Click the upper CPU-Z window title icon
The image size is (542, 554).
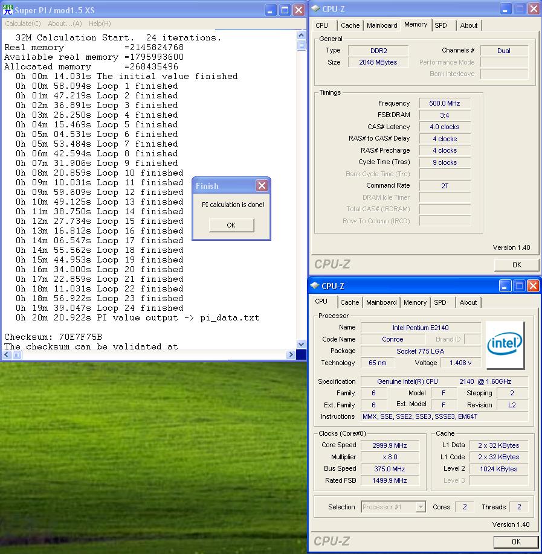click(315, 9)
